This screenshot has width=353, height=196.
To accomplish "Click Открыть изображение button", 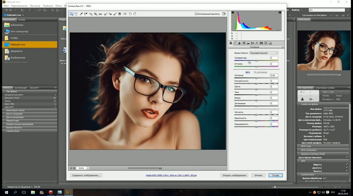I will click(234, 175).
